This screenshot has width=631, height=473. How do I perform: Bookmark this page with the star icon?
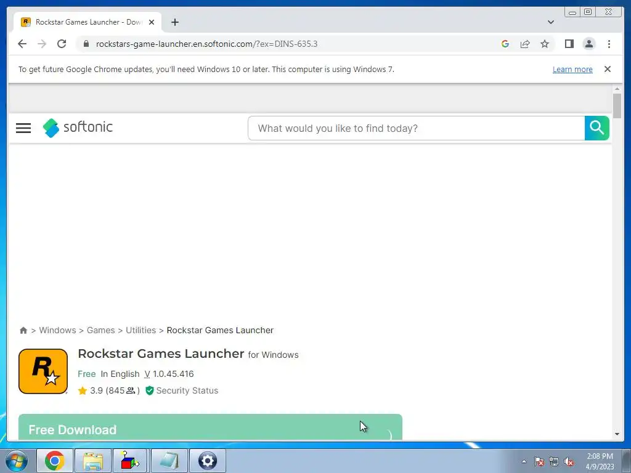[545, 44]
